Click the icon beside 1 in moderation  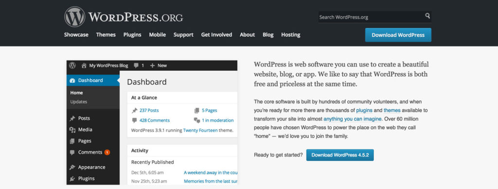click(x=197, y=120)
